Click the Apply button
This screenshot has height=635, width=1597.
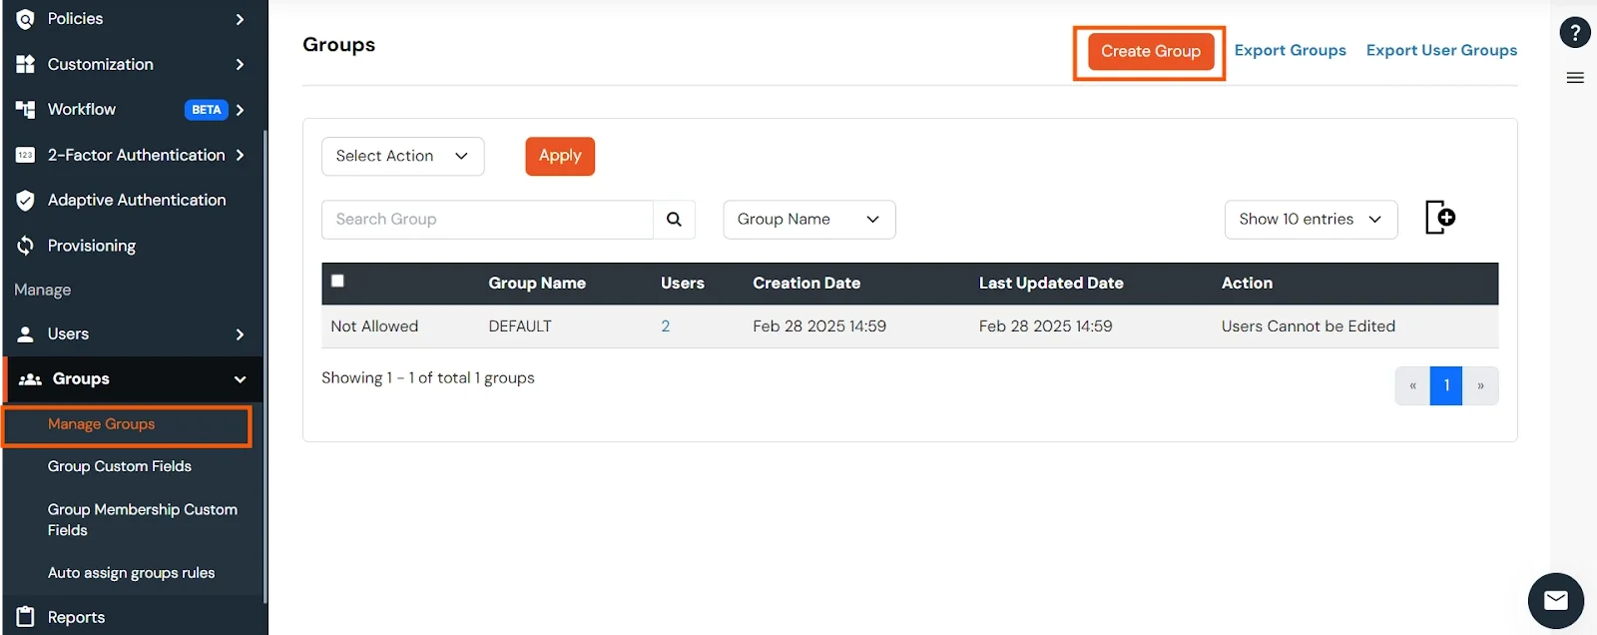560,156
